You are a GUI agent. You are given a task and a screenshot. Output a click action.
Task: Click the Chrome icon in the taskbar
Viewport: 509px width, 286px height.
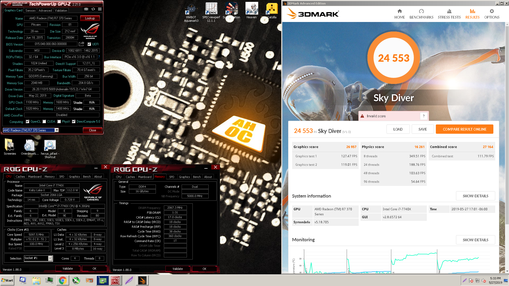(63, 280)
